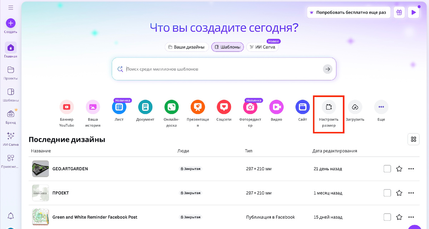Open the GEO.ARTGARDEN thumbnail
This screenshot has width=429, height=229.
click(40, 169)
